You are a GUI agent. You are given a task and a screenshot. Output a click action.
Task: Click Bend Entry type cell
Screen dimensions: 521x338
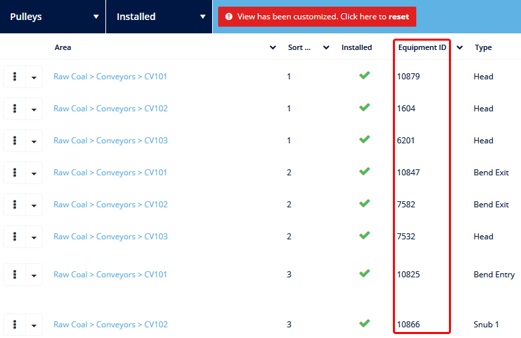(494, 275)
